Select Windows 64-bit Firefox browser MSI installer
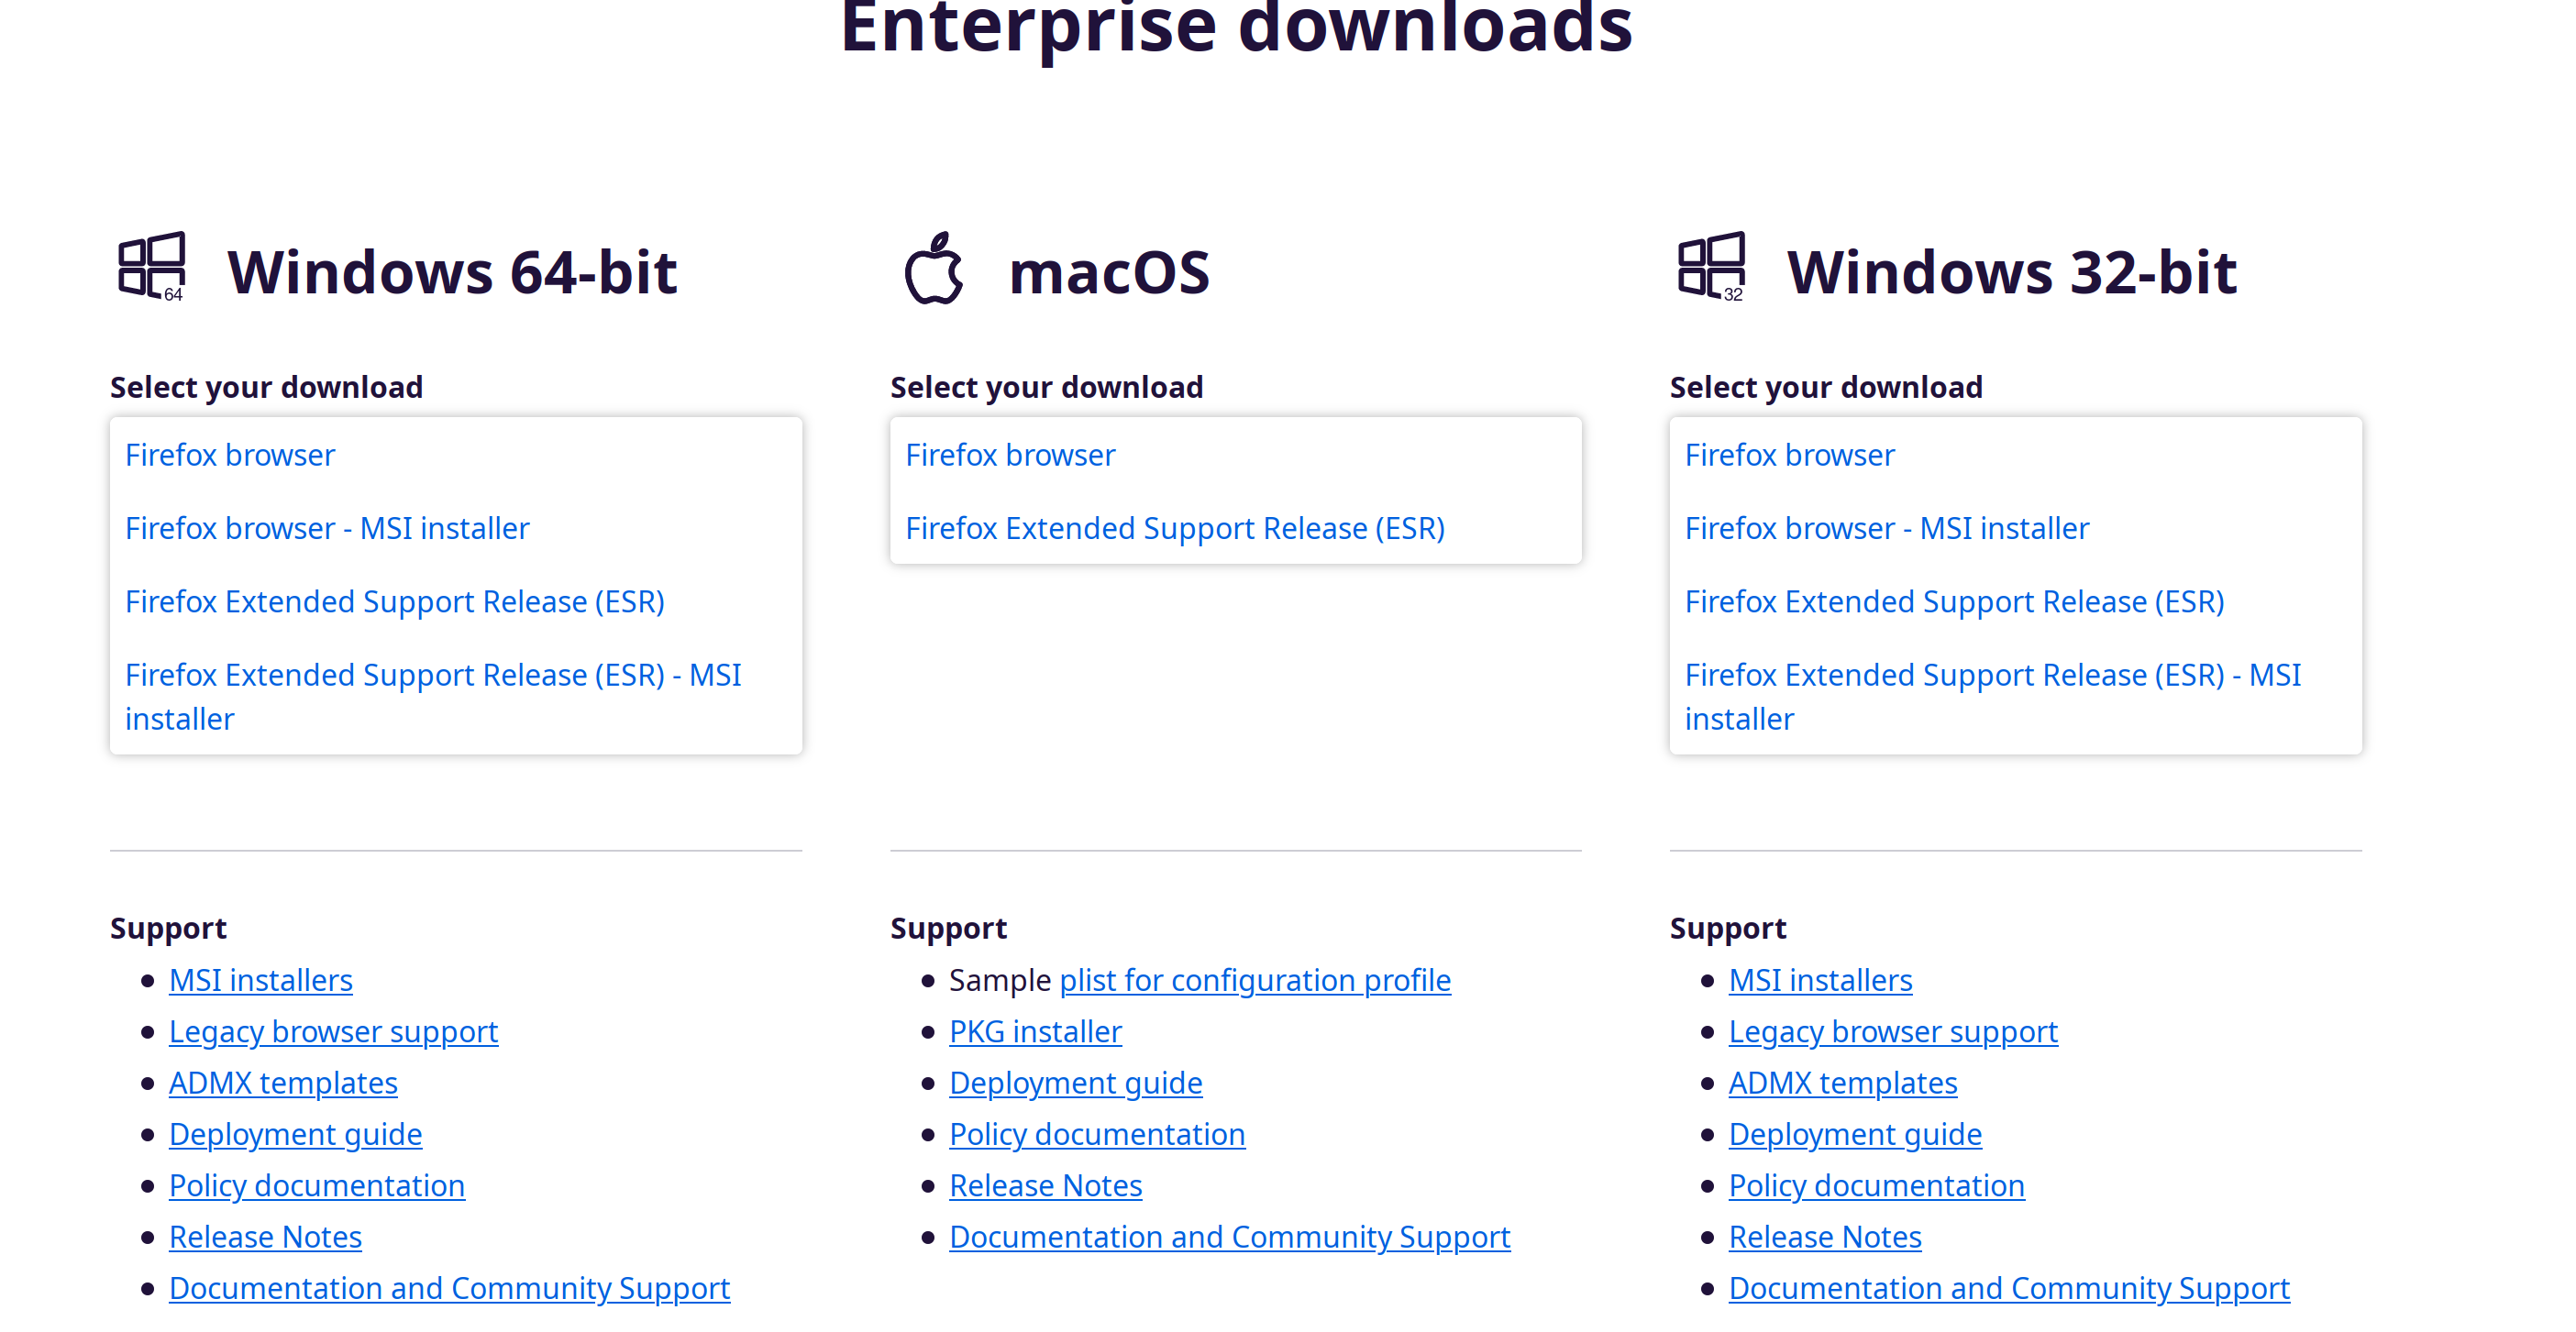Image resolution: width=2576 pixels, height=1332 pixels. point(327,528)
